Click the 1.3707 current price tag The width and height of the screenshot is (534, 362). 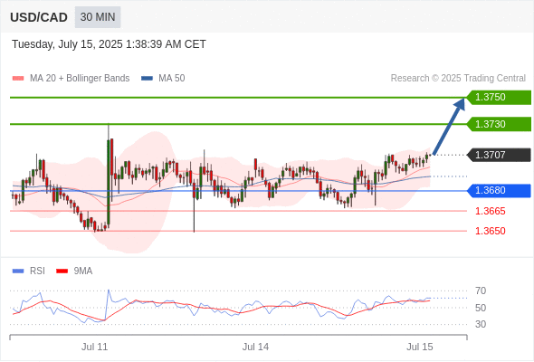pyautogui.click(x=499, y=155)
